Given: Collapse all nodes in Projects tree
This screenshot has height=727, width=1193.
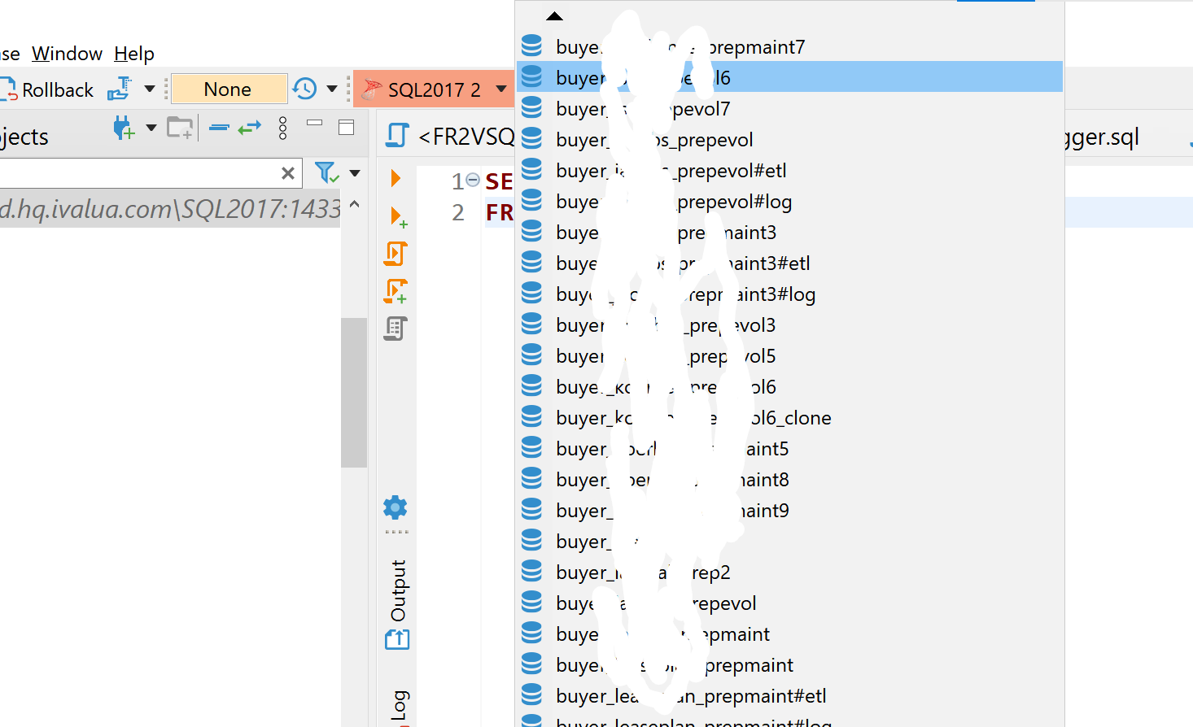Looking at the screenshot, I should coord(218,128).
